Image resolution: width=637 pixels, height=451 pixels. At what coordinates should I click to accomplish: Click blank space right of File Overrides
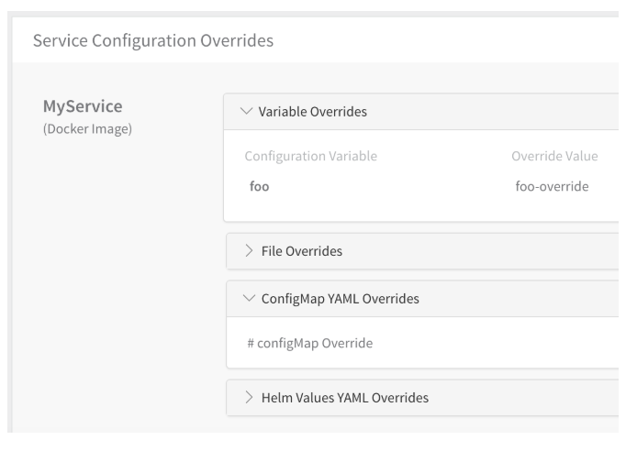pos(479,251)
